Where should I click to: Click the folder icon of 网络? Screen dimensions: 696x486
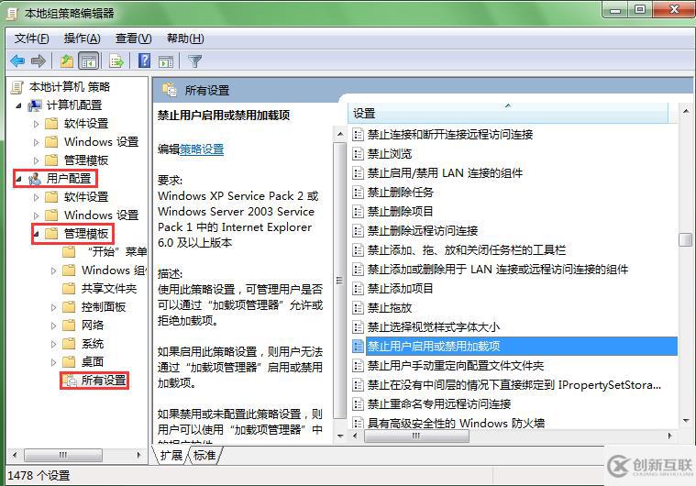pyautogui.click(x=69, y=326)
